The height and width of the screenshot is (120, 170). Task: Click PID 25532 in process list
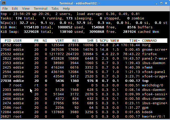pyautogui.click(x=6, y=54)
